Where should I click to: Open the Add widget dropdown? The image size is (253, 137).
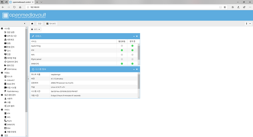(35, 30)
